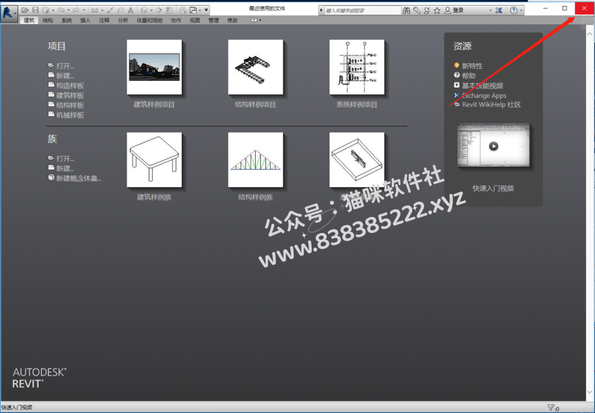Image resolution: width=595 pixels, height=413 pixels.
Task: Open the 结构样例项目 thumbnail
Action: click(x=256, y=67)
